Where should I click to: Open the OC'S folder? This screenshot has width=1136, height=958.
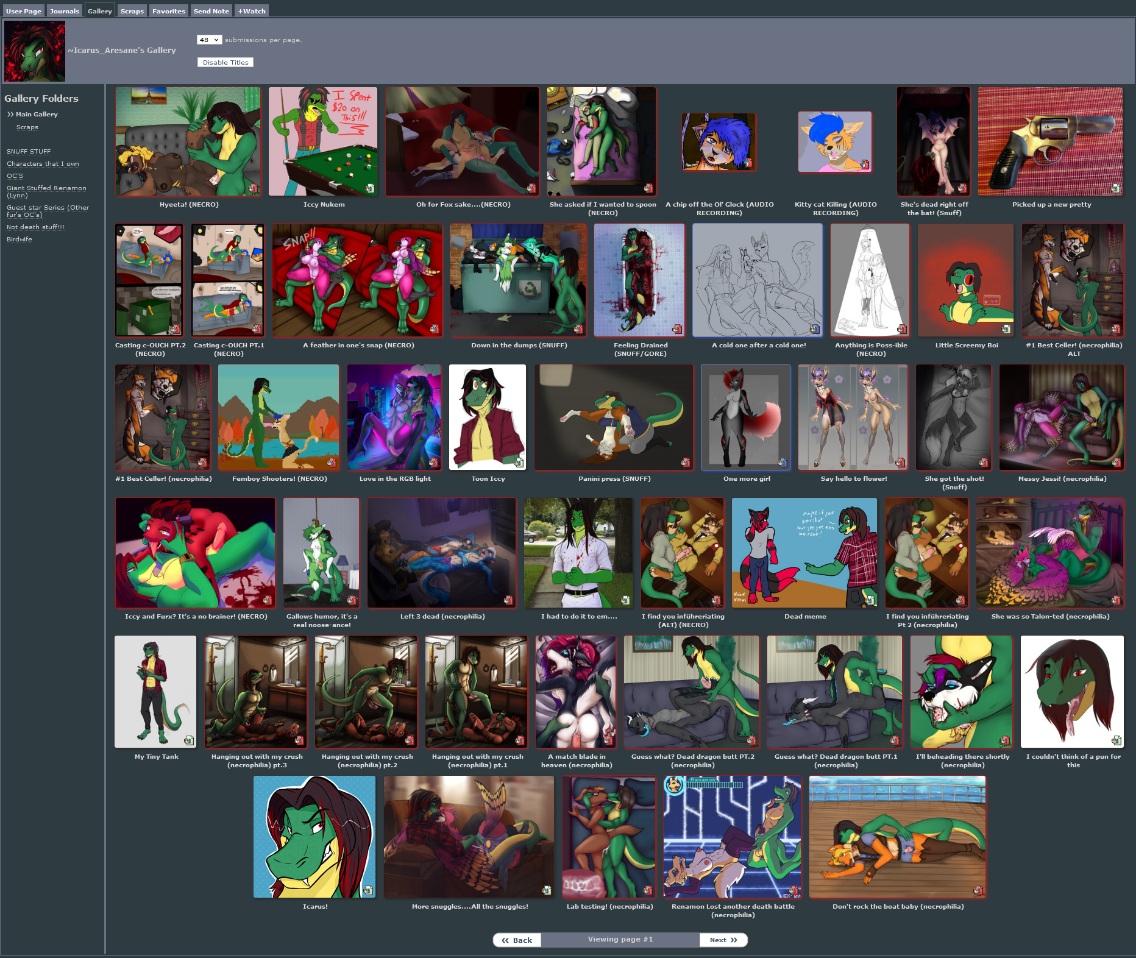(x=15, y=176)
